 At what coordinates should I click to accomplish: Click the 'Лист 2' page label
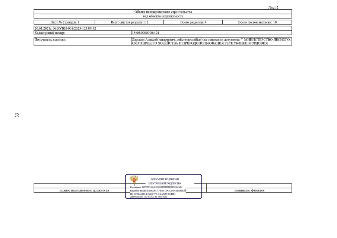pyautogui.click(x=273, y=7)
